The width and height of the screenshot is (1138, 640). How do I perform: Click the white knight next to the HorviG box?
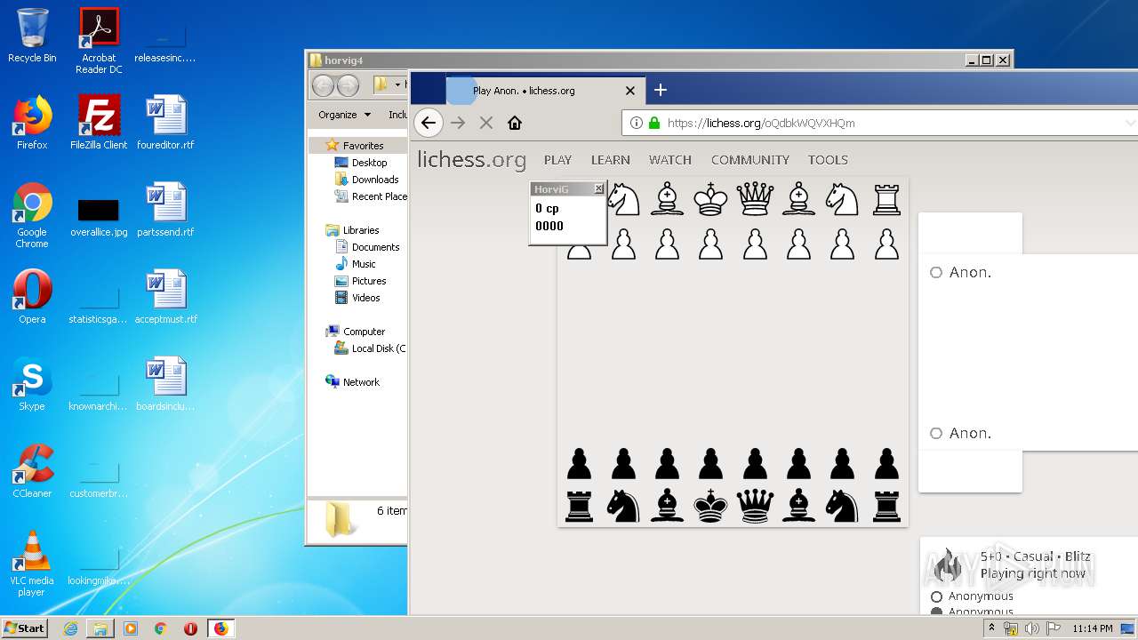623,199
